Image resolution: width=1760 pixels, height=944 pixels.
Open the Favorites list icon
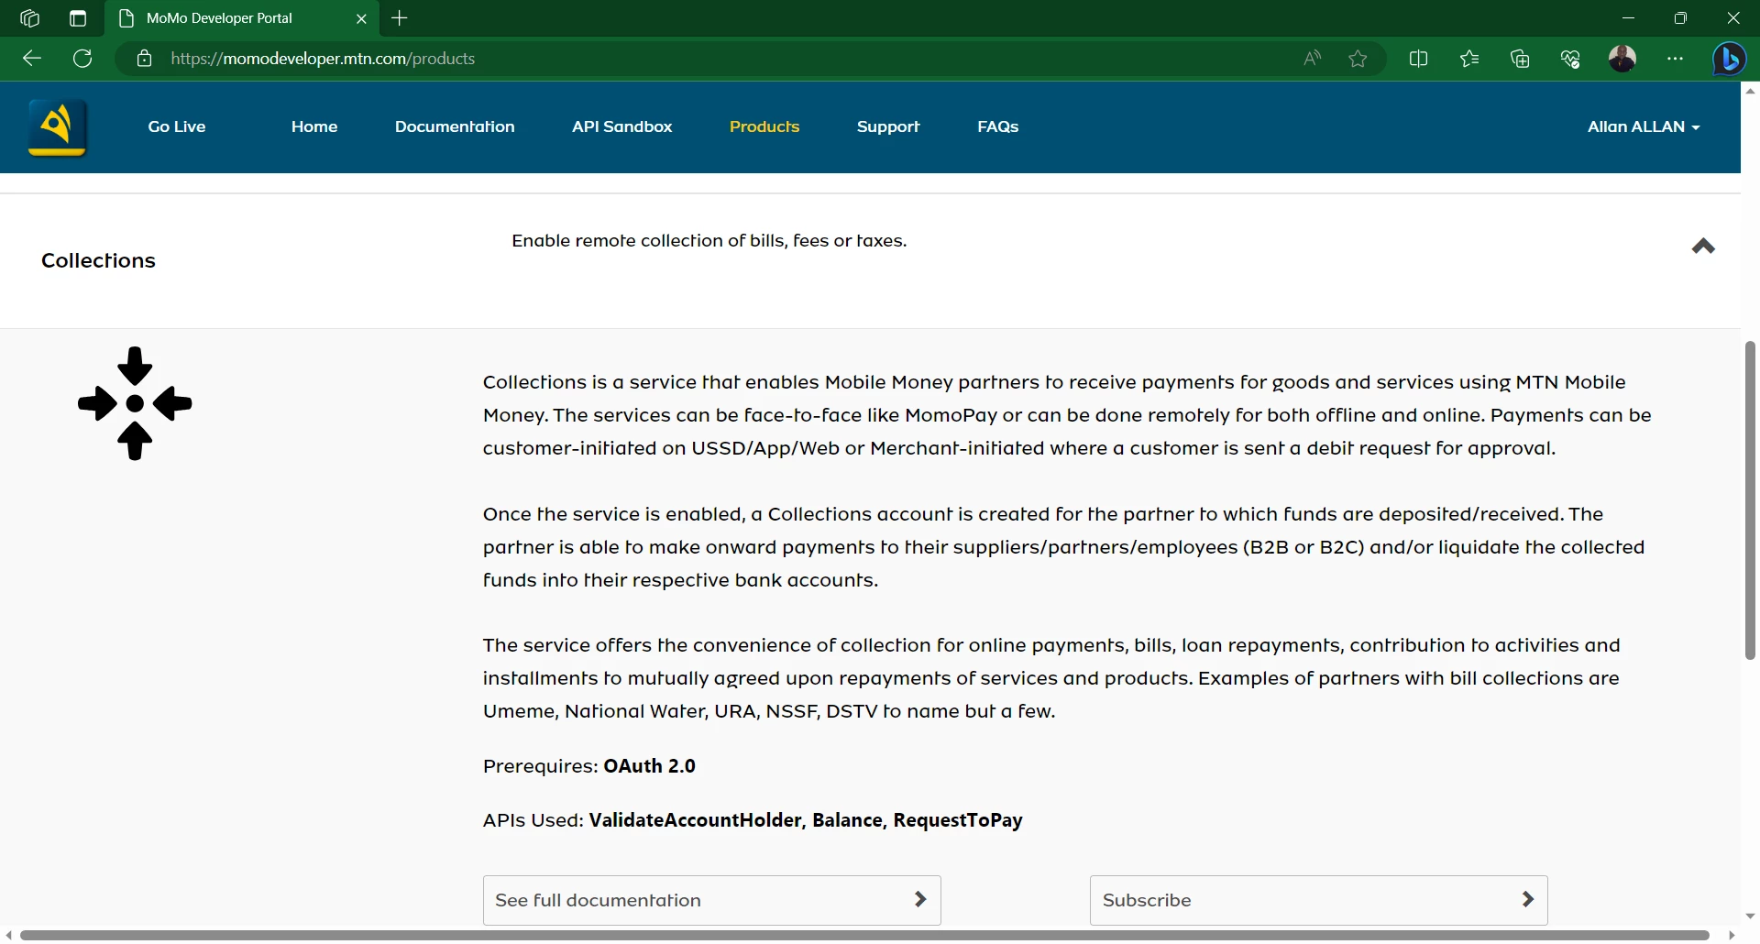click(x=1469, y=59)
